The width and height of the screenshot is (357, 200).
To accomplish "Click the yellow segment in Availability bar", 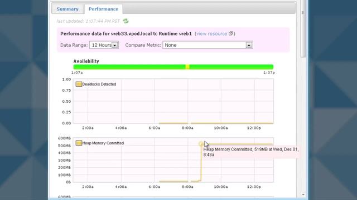I will 187,67.
